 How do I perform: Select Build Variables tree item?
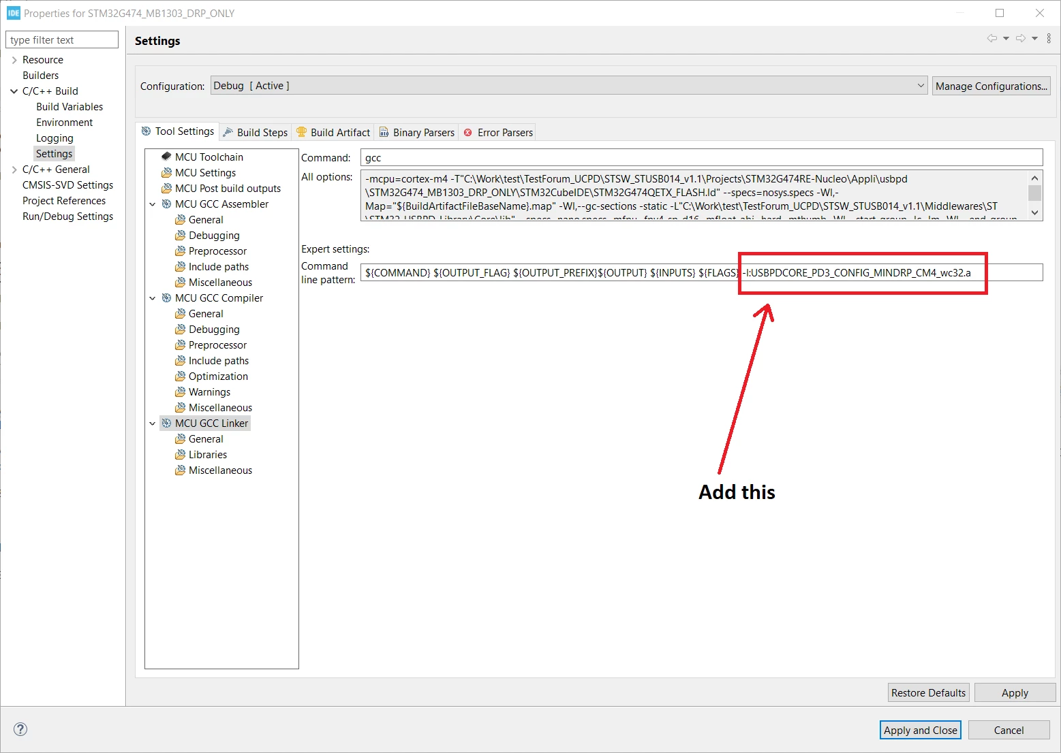coord(70,107)
